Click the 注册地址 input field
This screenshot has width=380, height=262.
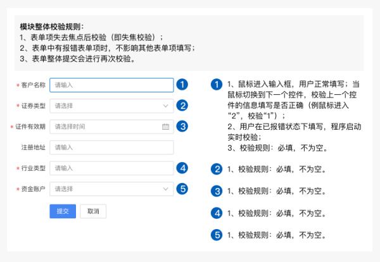pos(111,147)
